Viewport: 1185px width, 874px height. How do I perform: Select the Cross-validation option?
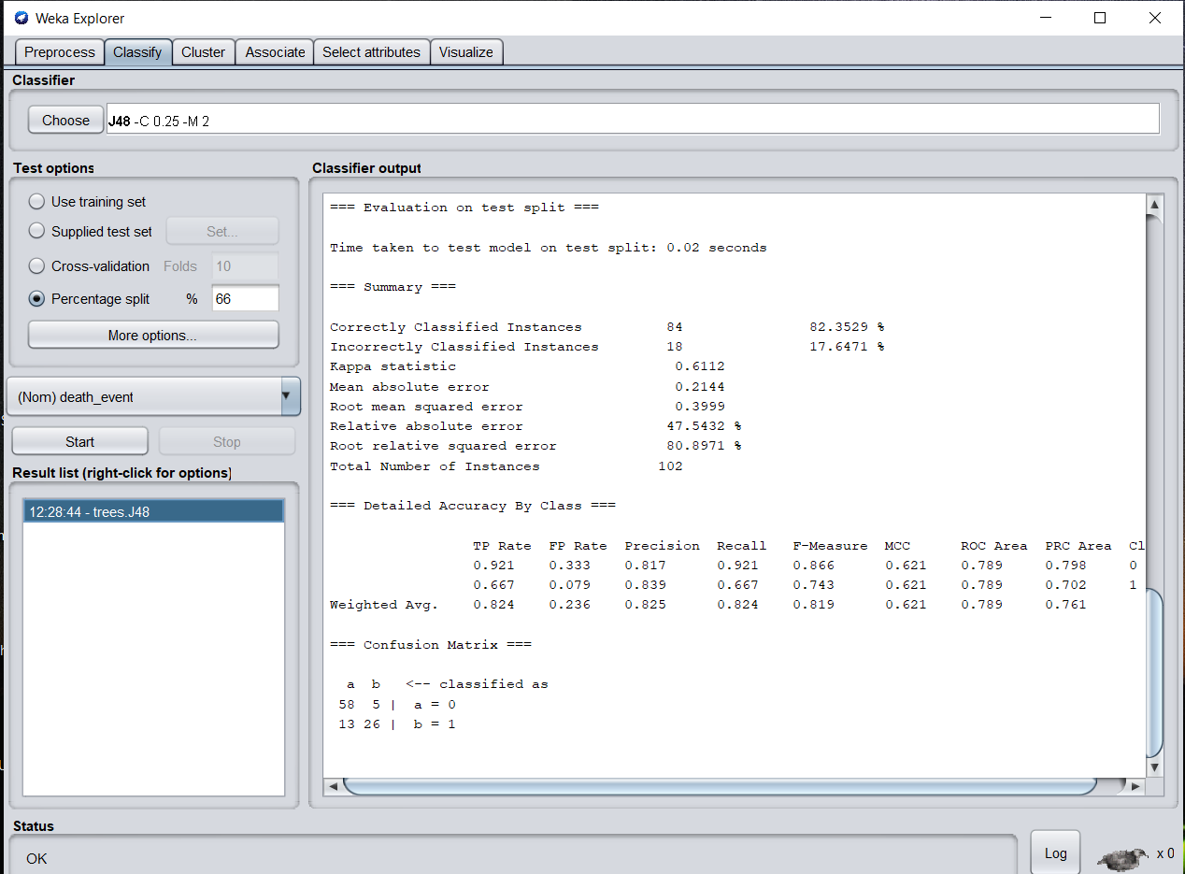click(36, 265)
